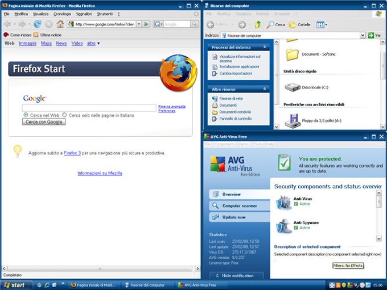Click Firefox search magnifier button
This screenshot has width=387, height=290.
pyautogui.click(x=195, y=24)
